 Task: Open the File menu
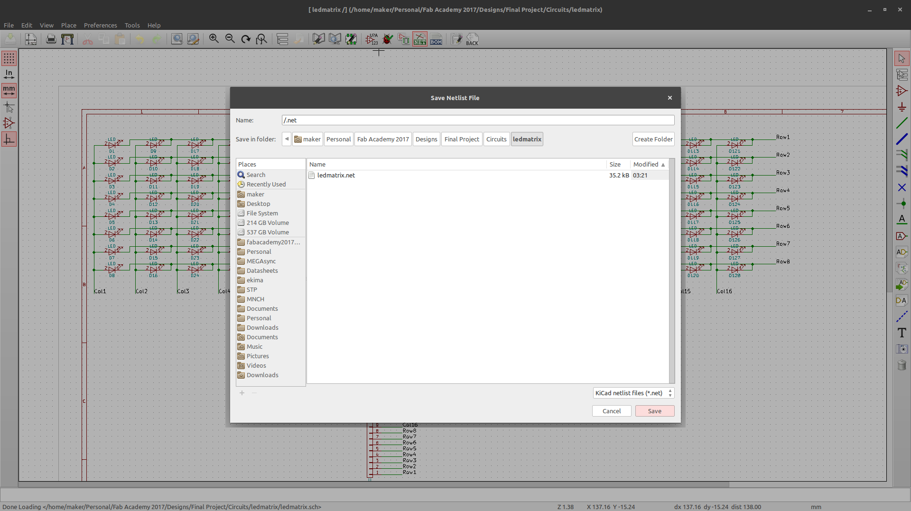(9, 25)
